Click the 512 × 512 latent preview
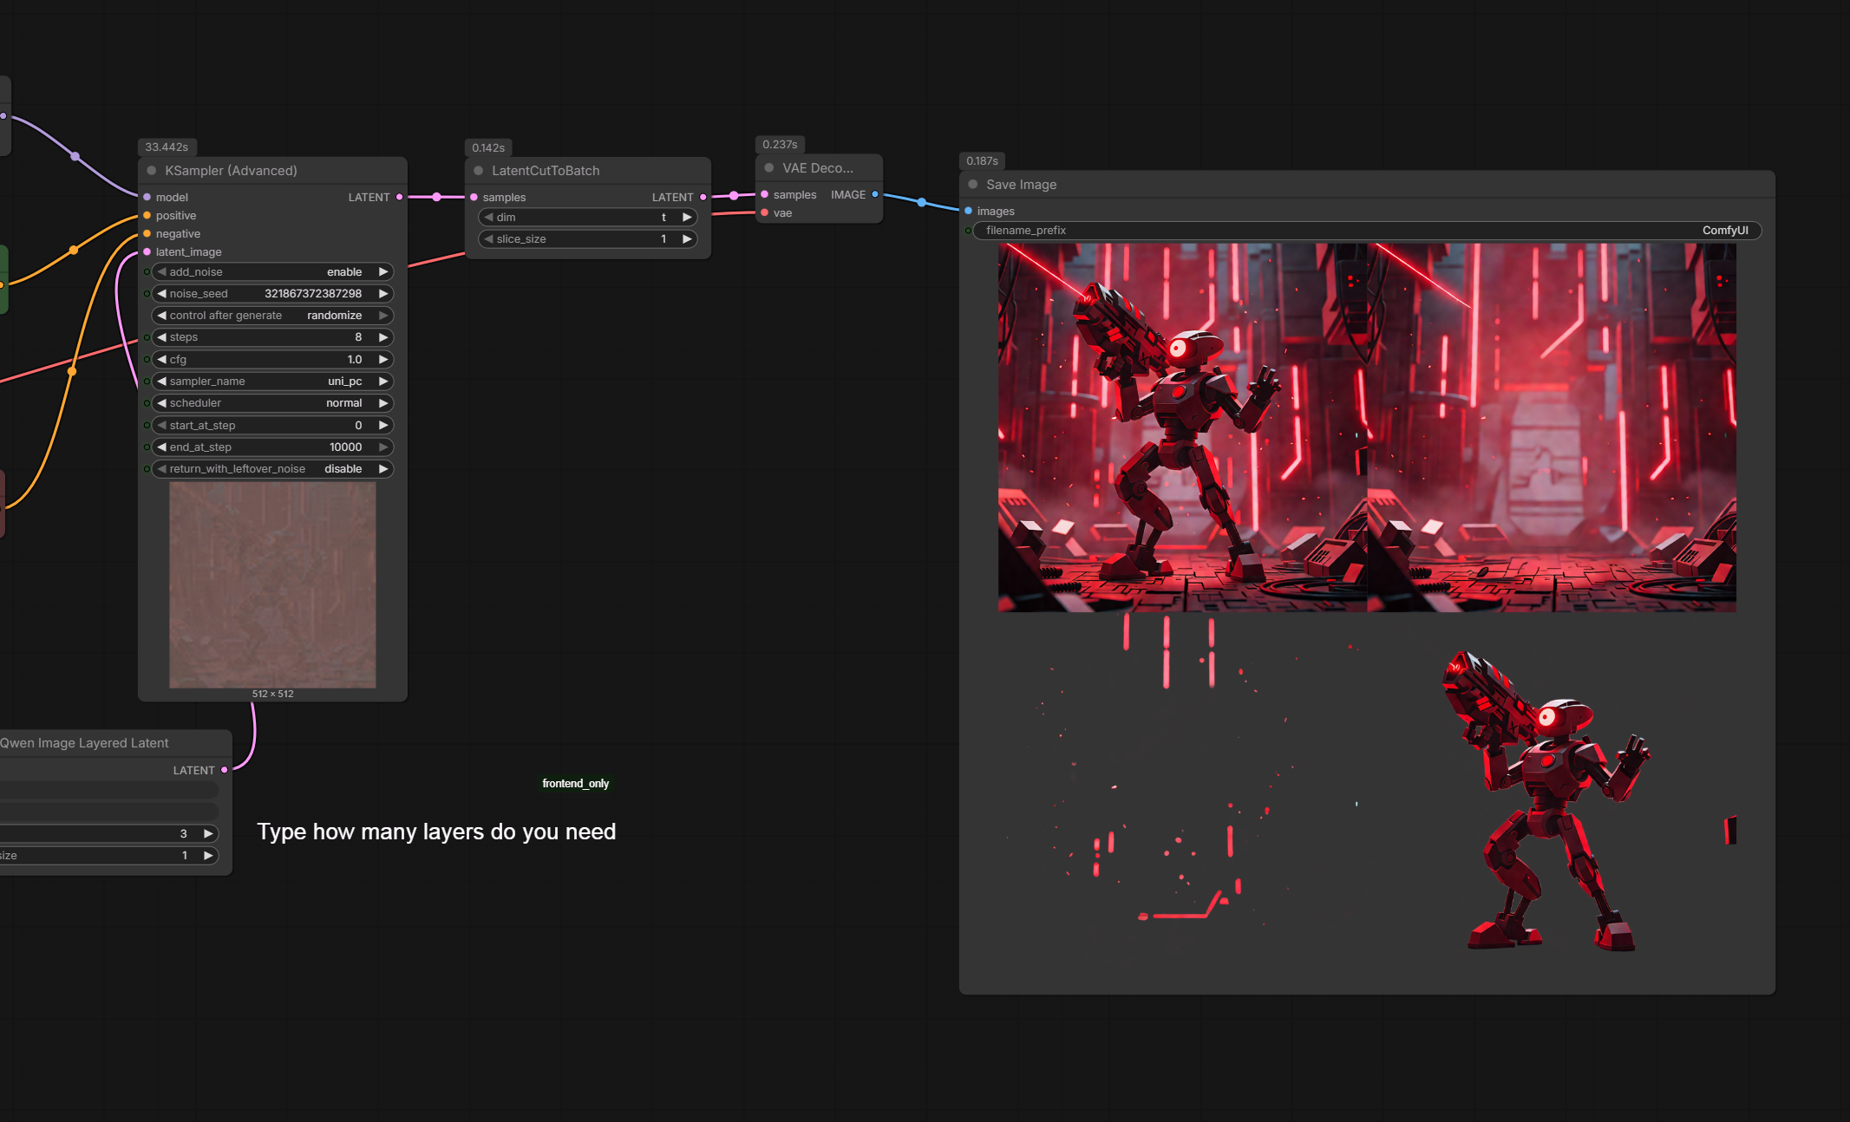 click(x=272, y=585)
